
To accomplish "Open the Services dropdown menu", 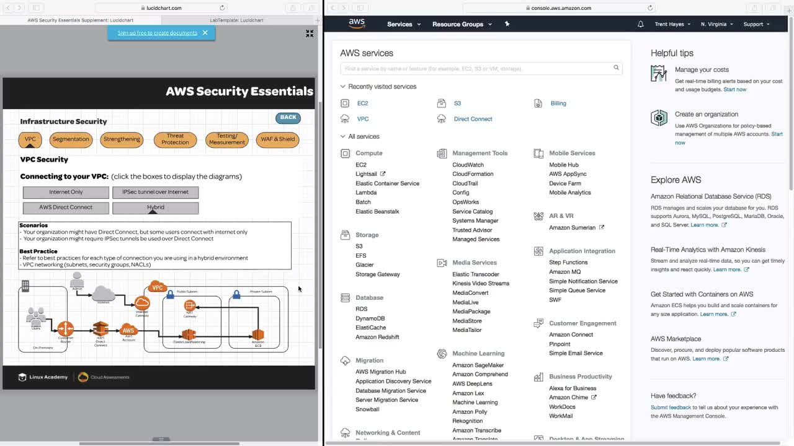I will (x=404, y=24).
